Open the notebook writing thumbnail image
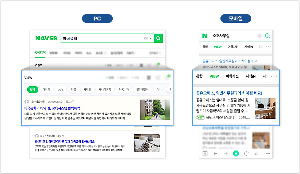The image size is (300, 174). pos(147,143)
